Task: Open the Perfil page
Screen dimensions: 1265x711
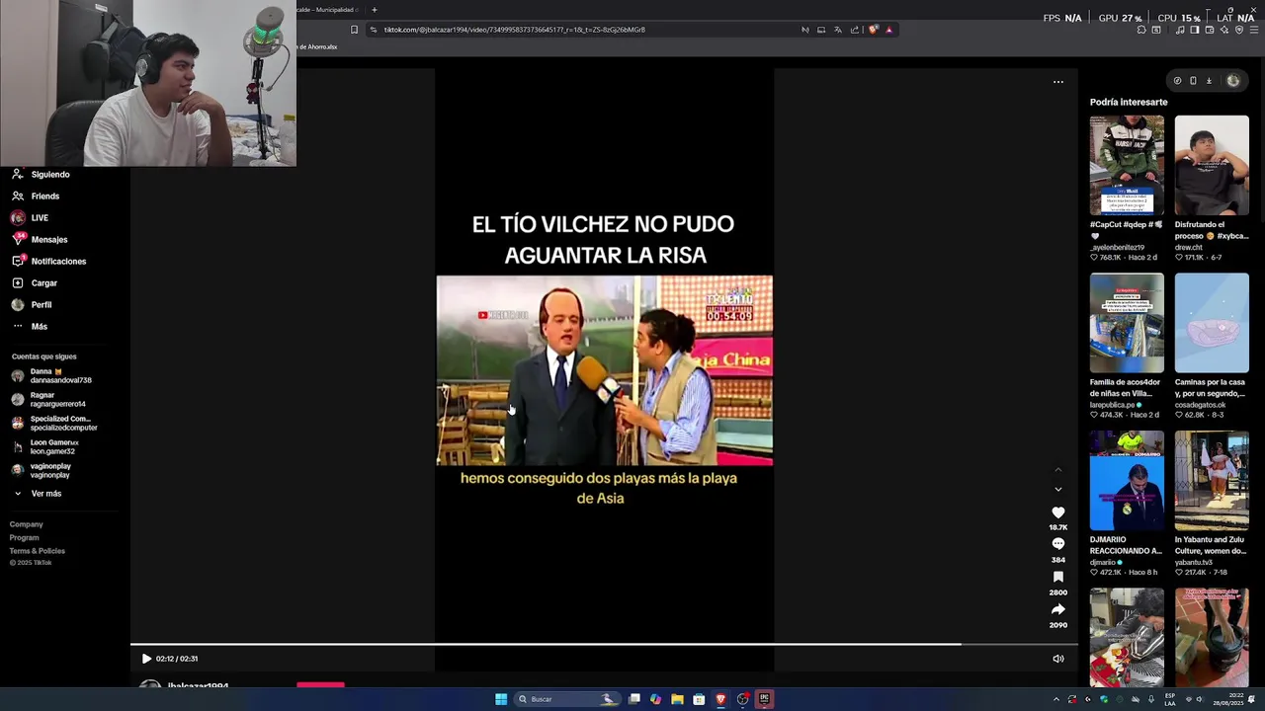Action: tap(41, 305)
